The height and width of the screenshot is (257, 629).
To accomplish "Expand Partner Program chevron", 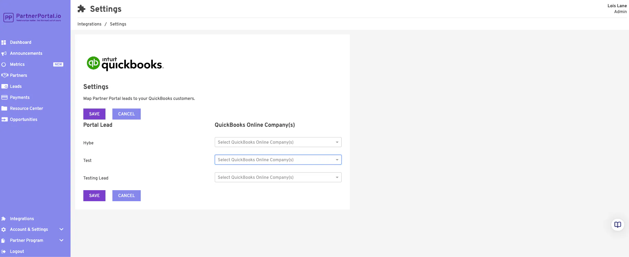I will (61, 240).
